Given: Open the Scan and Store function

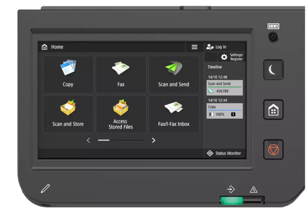Looking at the screenshot, I should 68,113.
